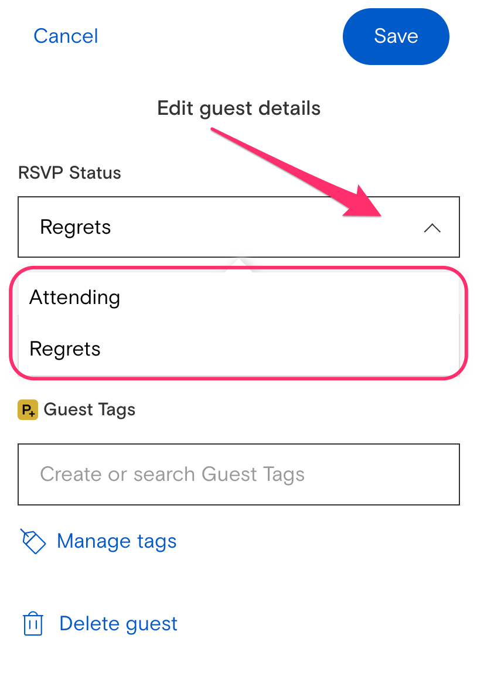The width and height of the screenshot is (477, 690).
Task: Collapse the RSVP Status chevron arrow
Action: pyautogui.click(x=432, y=228)
